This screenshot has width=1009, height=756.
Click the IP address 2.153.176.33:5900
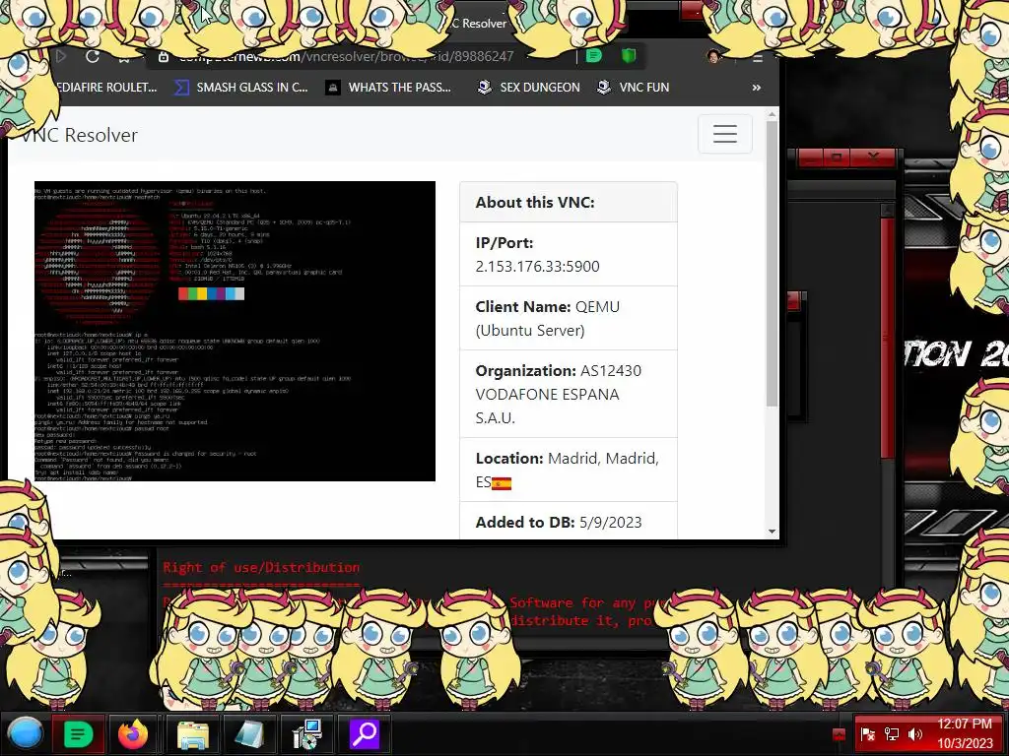tap(537, 266)
